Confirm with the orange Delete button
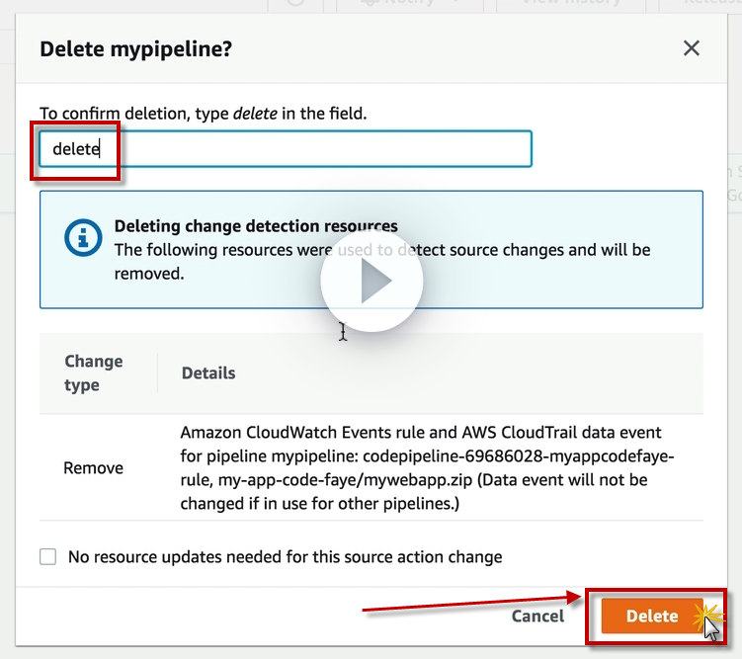The image size is (742, 659). point(652,616)
